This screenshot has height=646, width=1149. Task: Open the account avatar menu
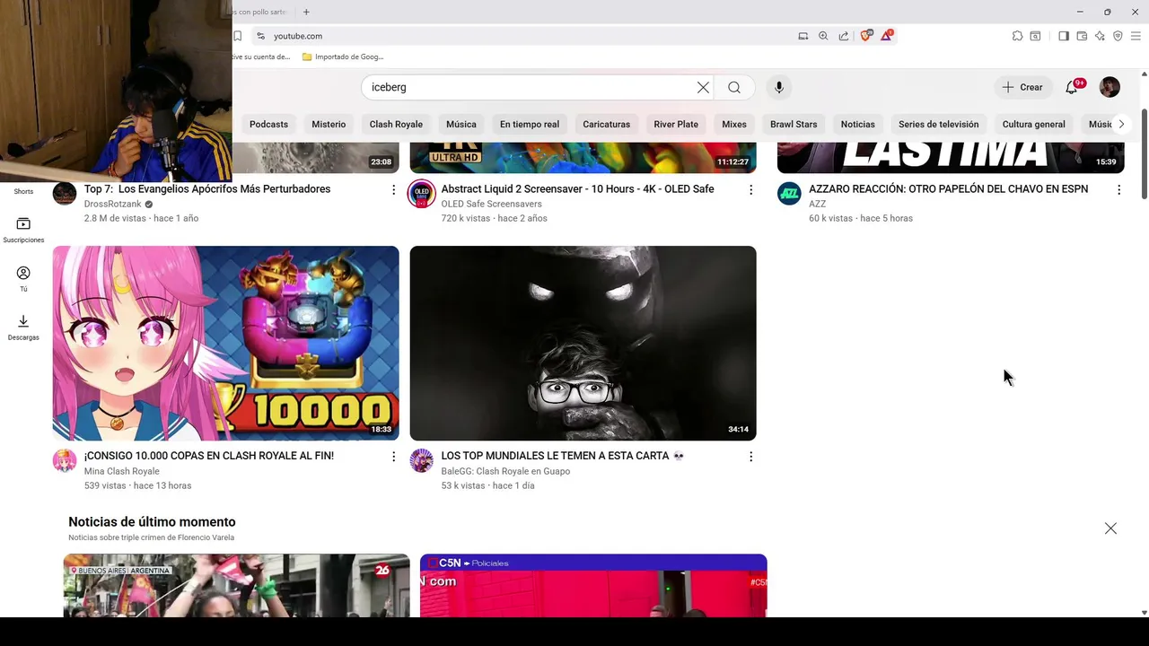[x=1110, y=87]
